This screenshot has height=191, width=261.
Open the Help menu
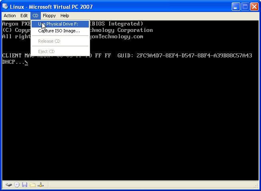[64, 16]
